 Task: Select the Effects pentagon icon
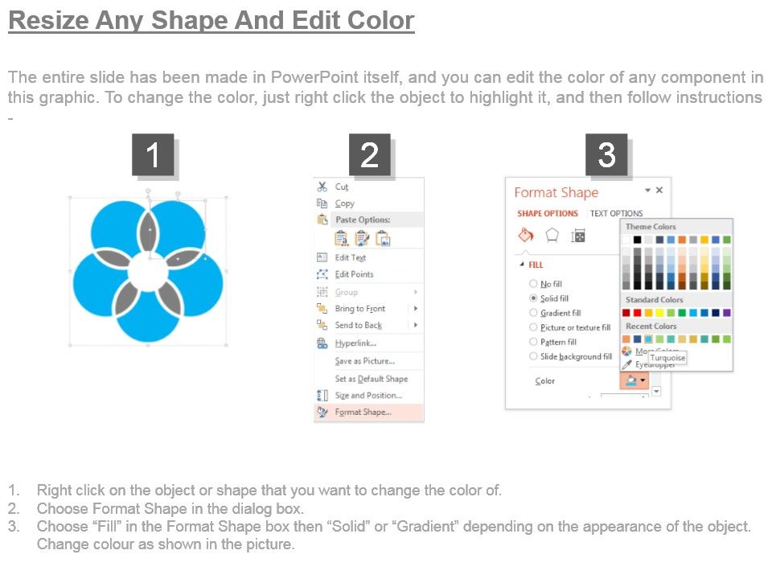point(552,234)
